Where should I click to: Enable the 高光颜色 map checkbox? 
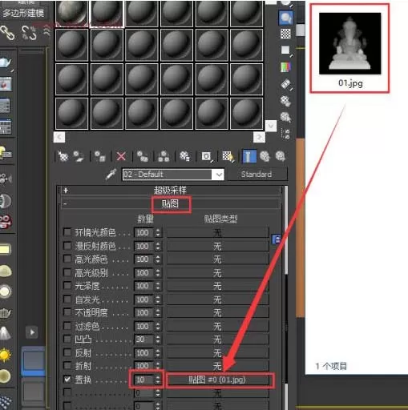tap(67, 259)
